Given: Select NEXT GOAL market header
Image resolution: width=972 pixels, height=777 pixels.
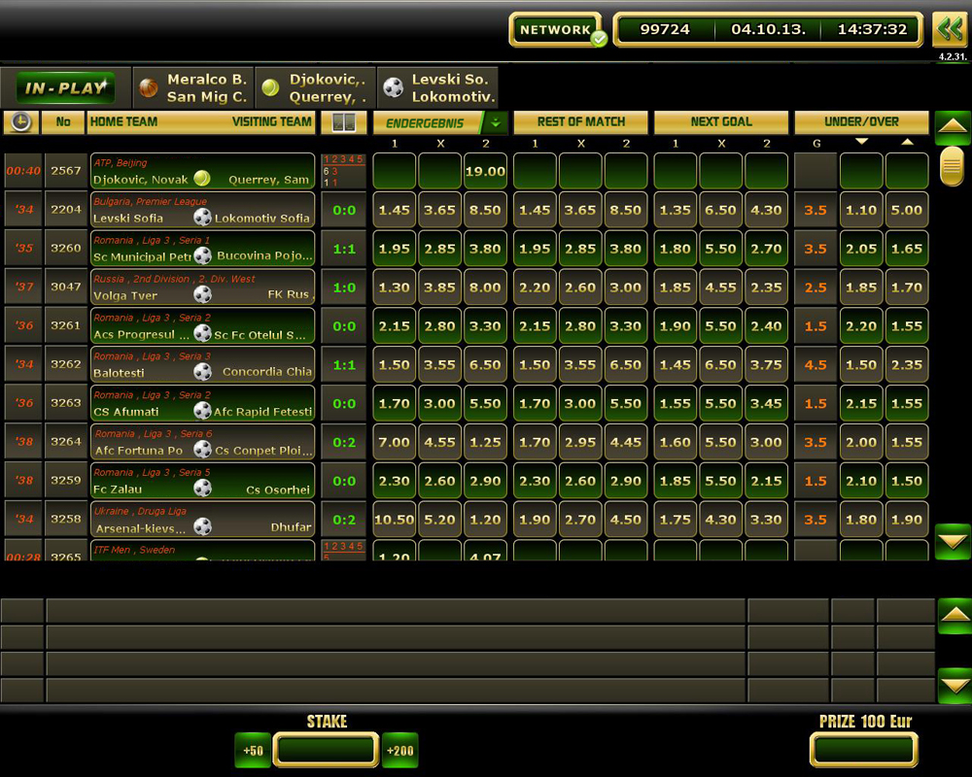Looking at the screenshot, I should pyautogui.click(x=721, y=122).
